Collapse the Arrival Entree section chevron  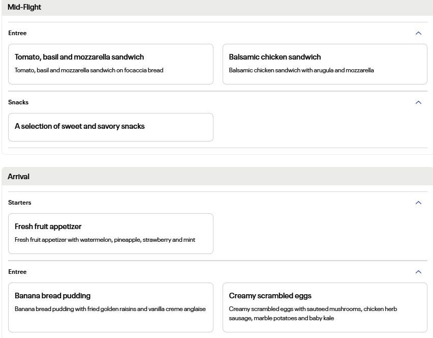click(x=418, y=272)
